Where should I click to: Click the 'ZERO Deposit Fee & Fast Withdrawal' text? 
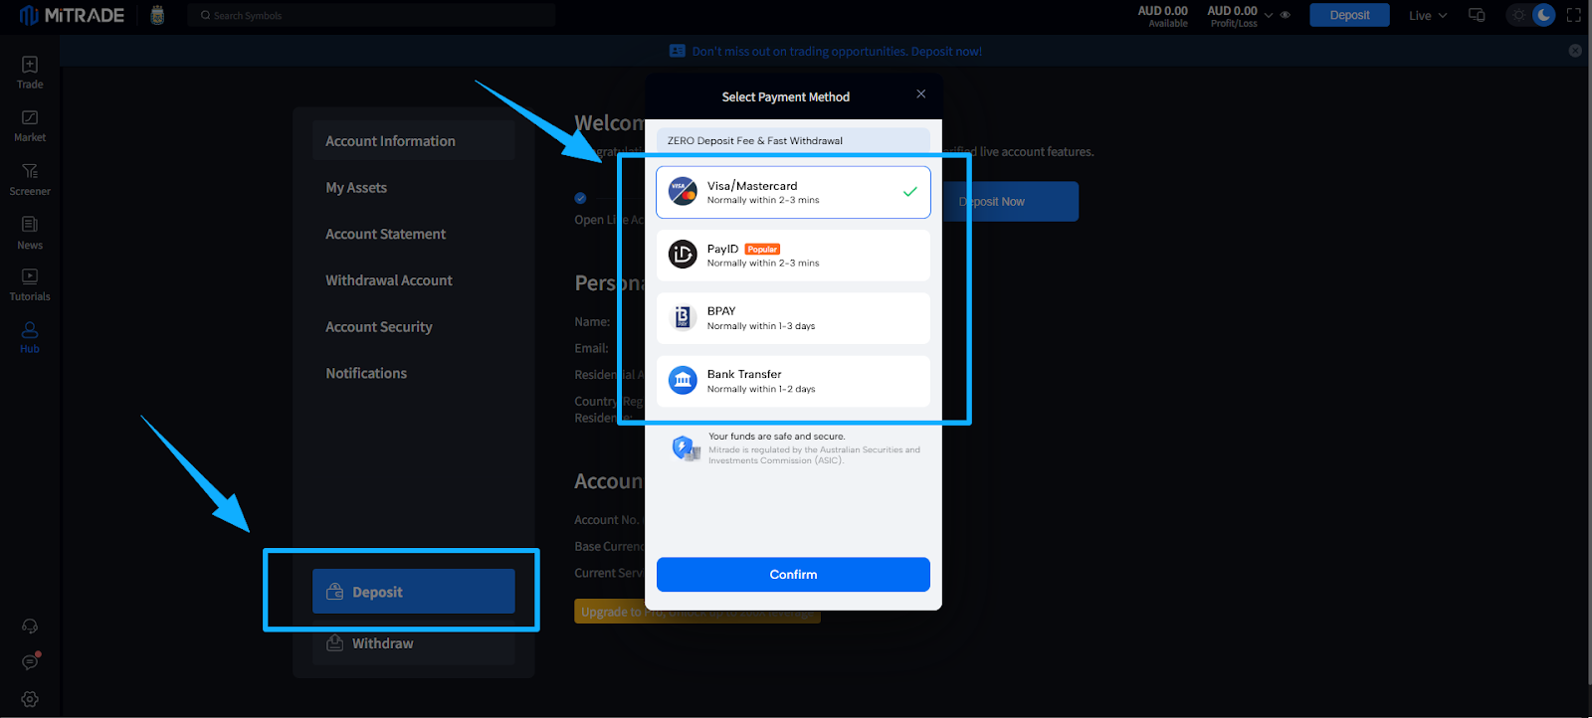[x=755, y=141]
